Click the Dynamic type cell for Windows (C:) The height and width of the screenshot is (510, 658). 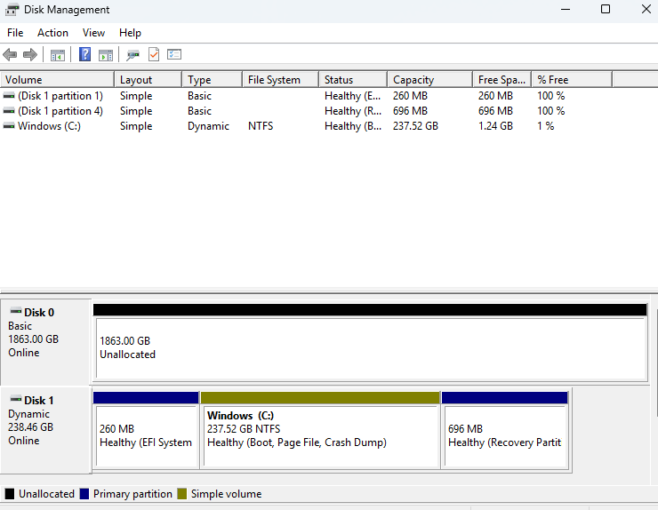pos(209,126)
